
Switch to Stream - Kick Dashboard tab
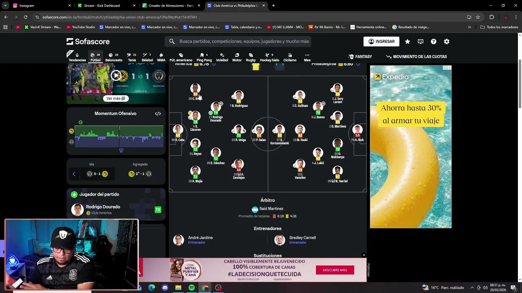click(106, 6)
